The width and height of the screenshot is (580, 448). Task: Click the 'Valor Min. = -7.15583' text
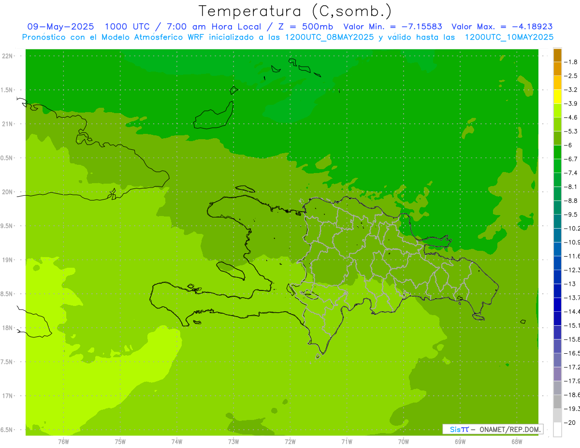point(392,27)
